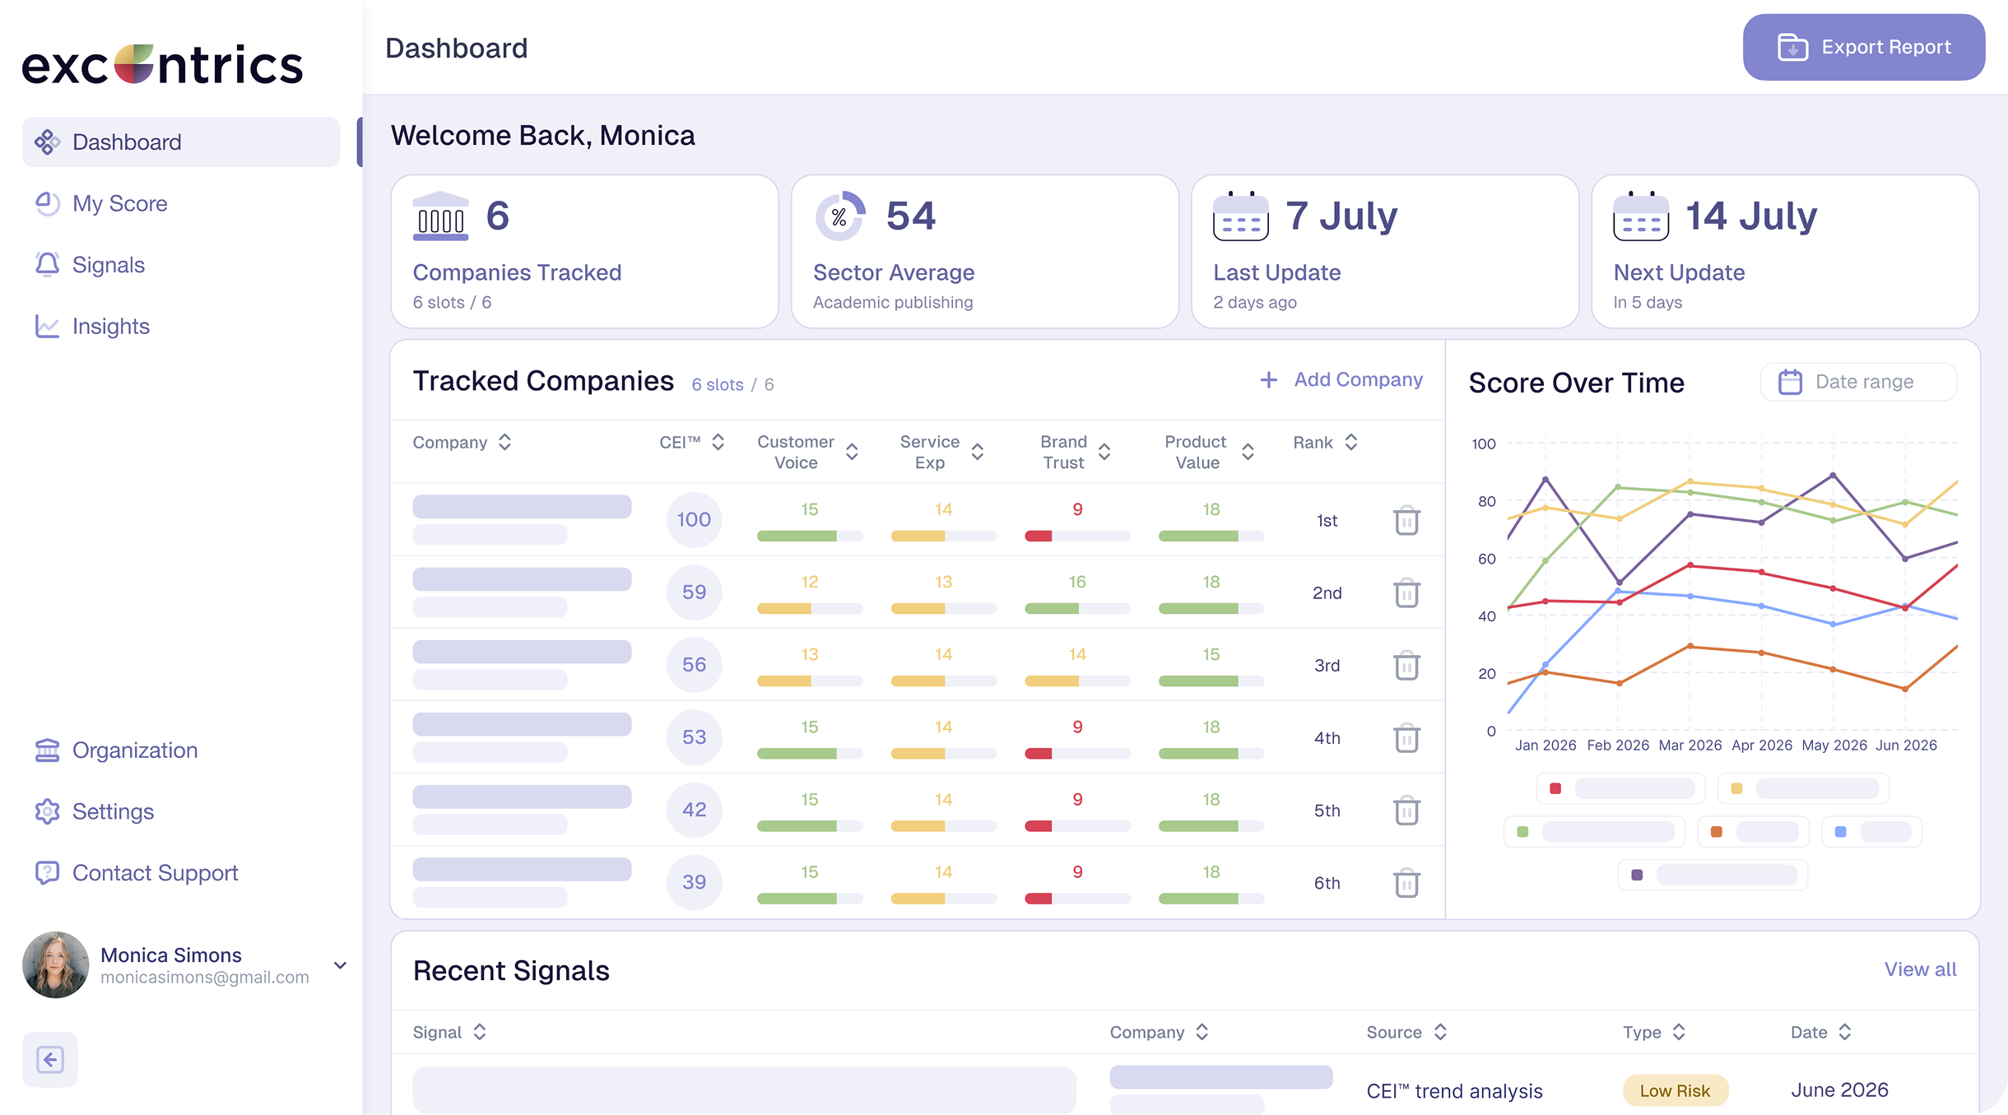Click the Companies Tracked card
Viewport: 2008px width, 1115px height.
point(584,252)
